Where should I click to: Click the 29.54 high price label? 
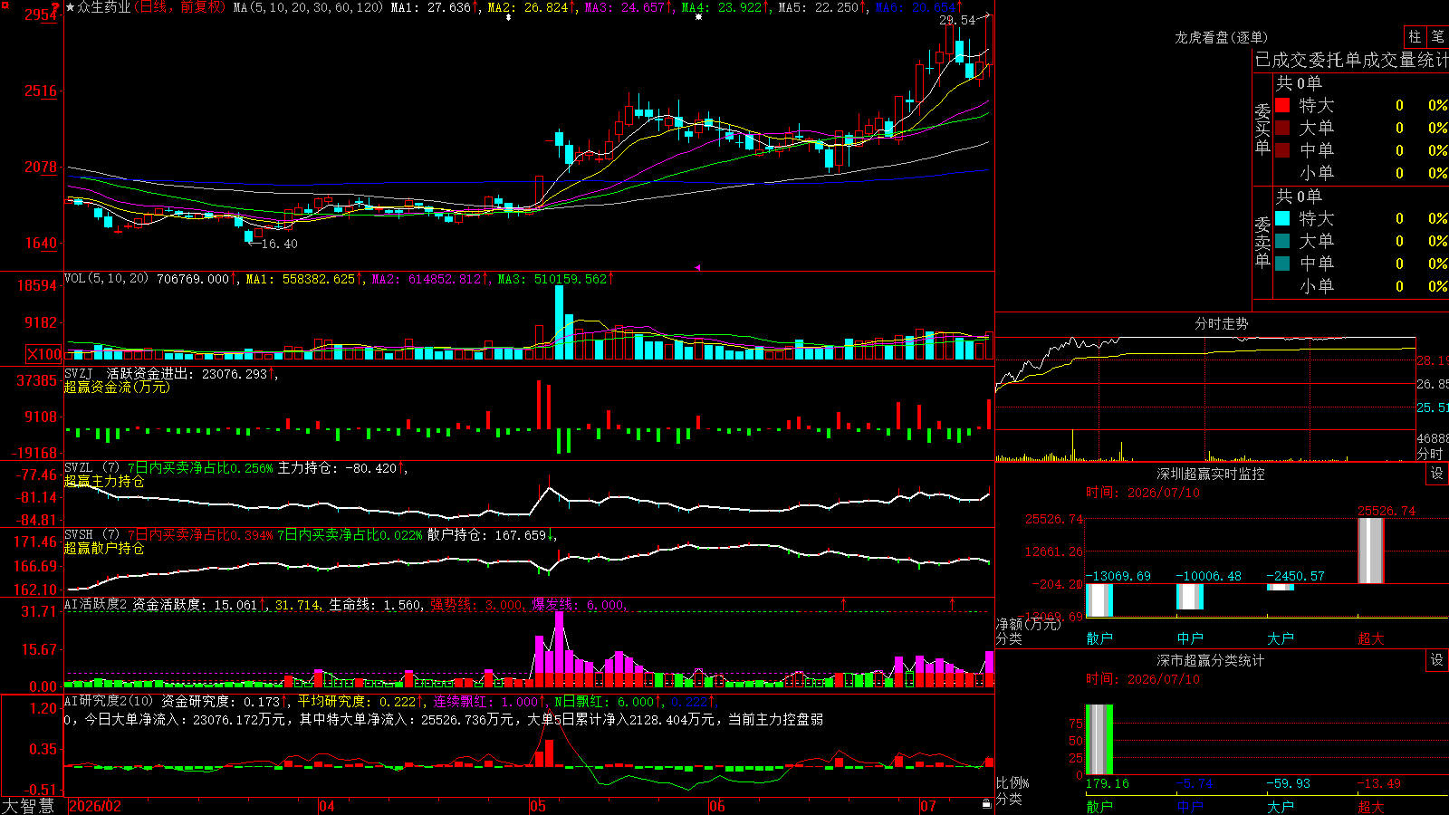point(957,20)
